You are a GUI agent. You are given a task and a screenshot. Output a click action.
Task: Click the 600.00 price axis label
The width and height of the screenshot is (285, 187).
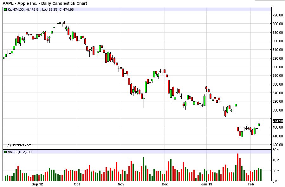coord(277,67)
